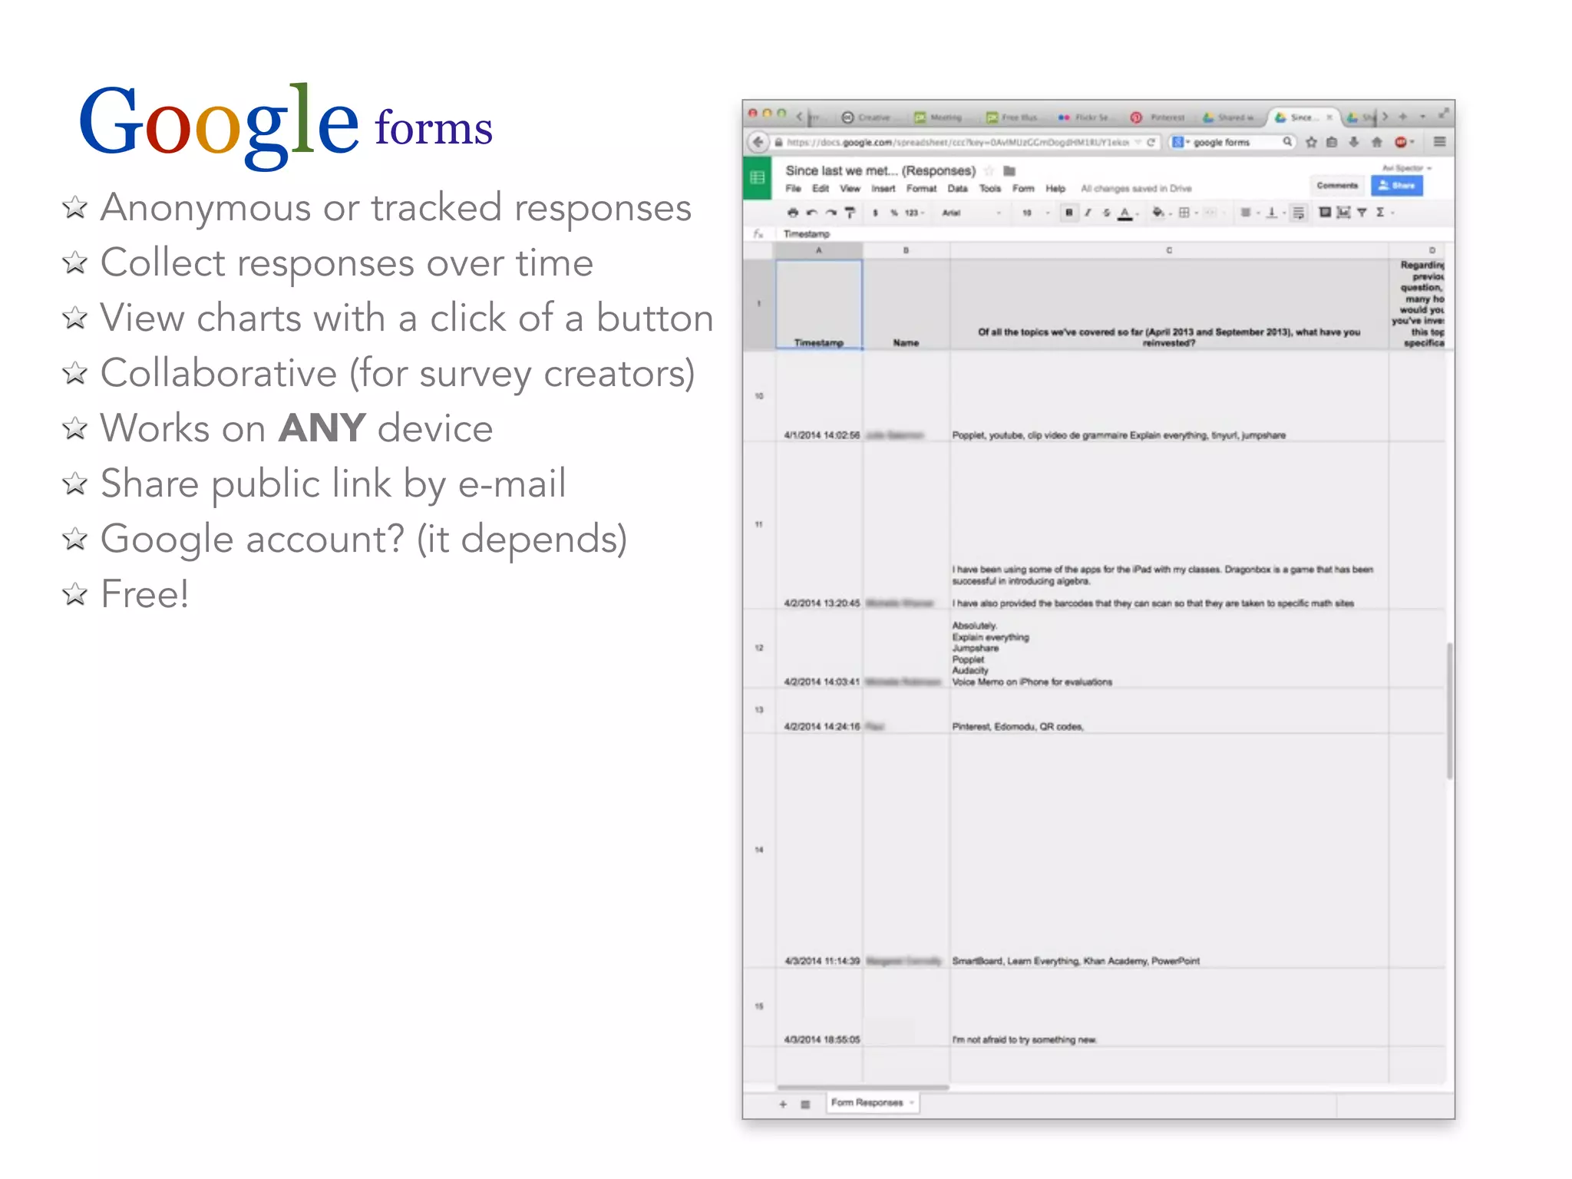Undo the last action in Sheets
Viewport: 1572px width, 1179px height.
(x=812, y=213)
